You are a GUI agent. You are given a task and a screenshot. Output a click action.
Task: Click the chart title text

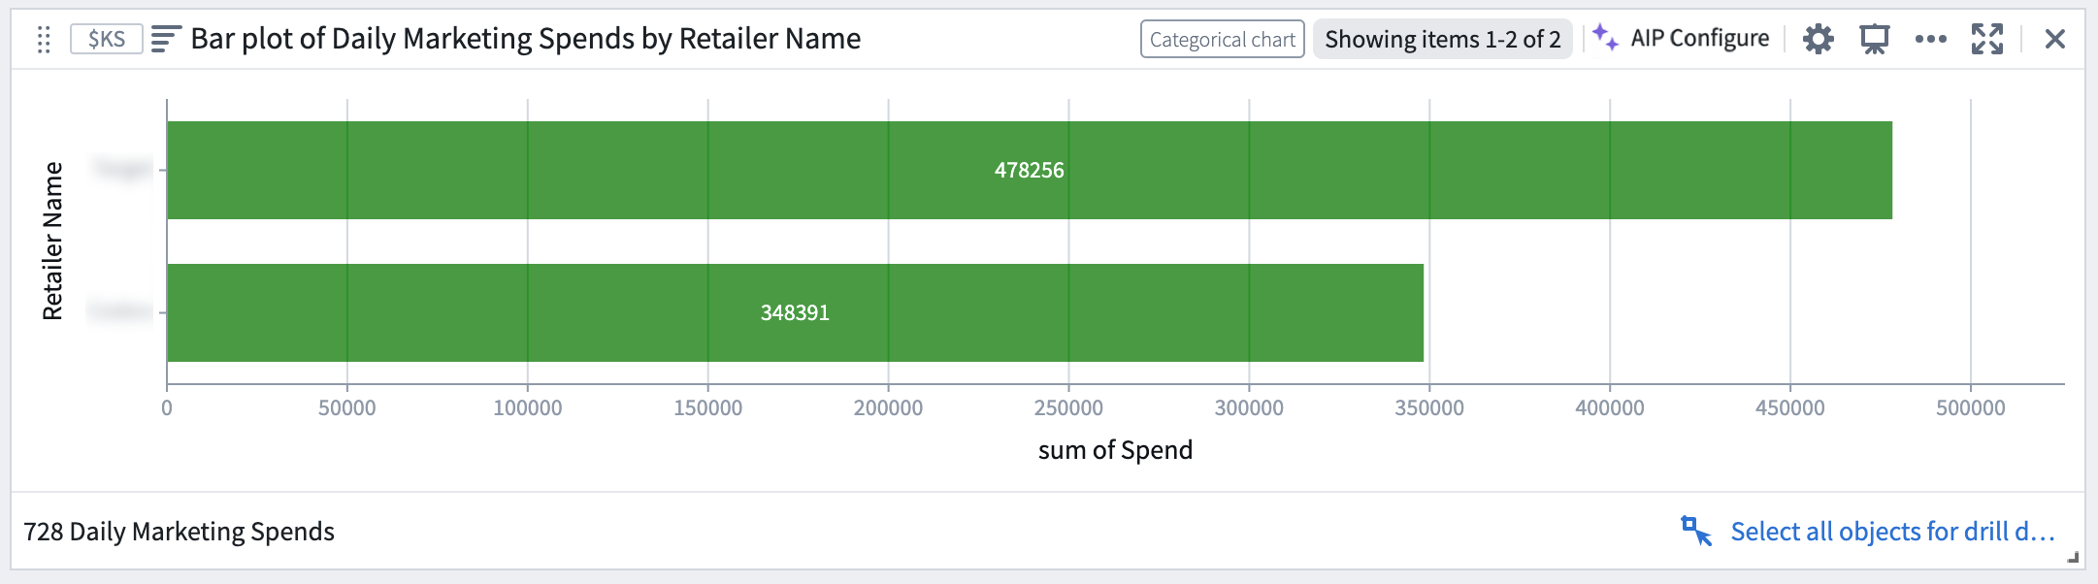[525, 39]
